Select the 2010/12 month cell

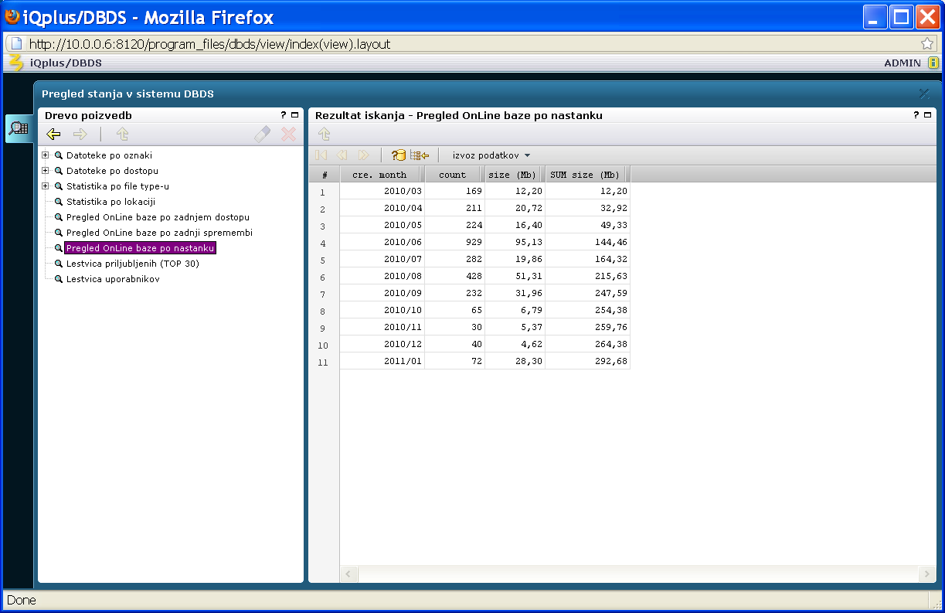[x=382, y=344]
